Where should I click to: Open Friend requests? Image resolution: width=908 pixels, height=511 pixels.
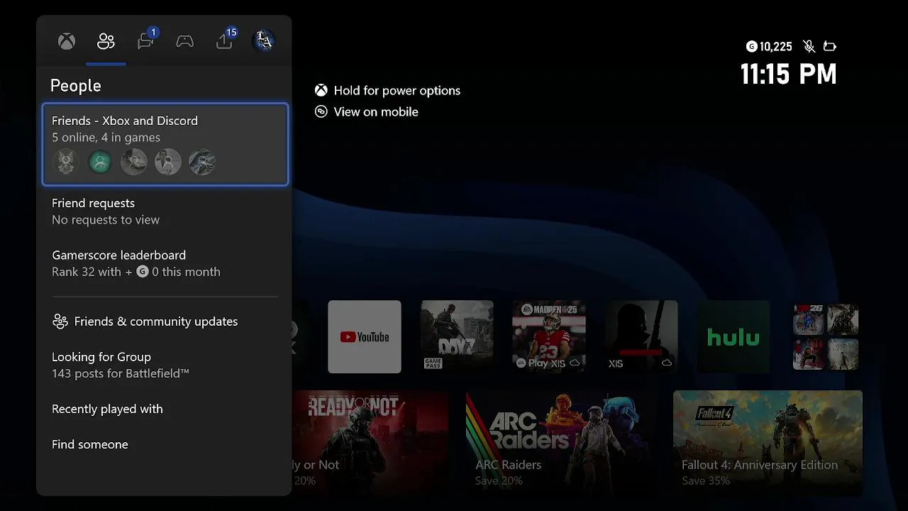(165, 211)
